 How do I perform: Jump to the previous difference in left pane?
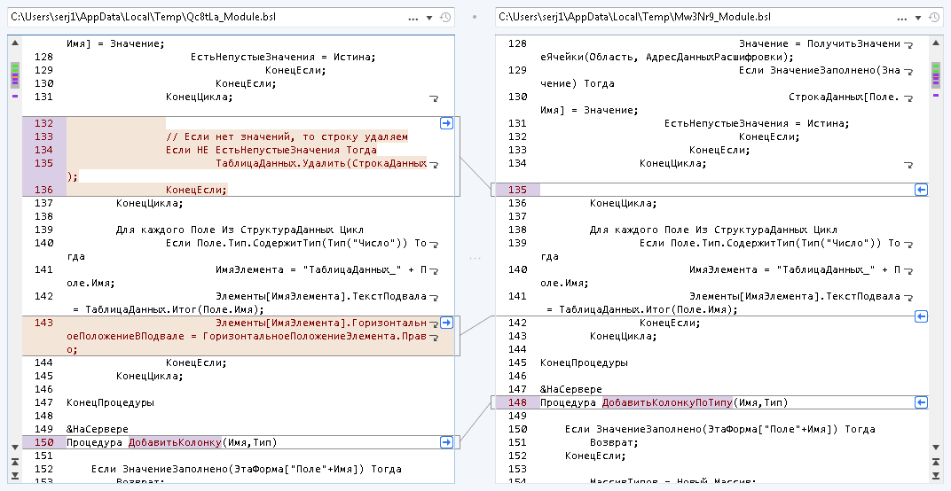[x=14, y=463]
